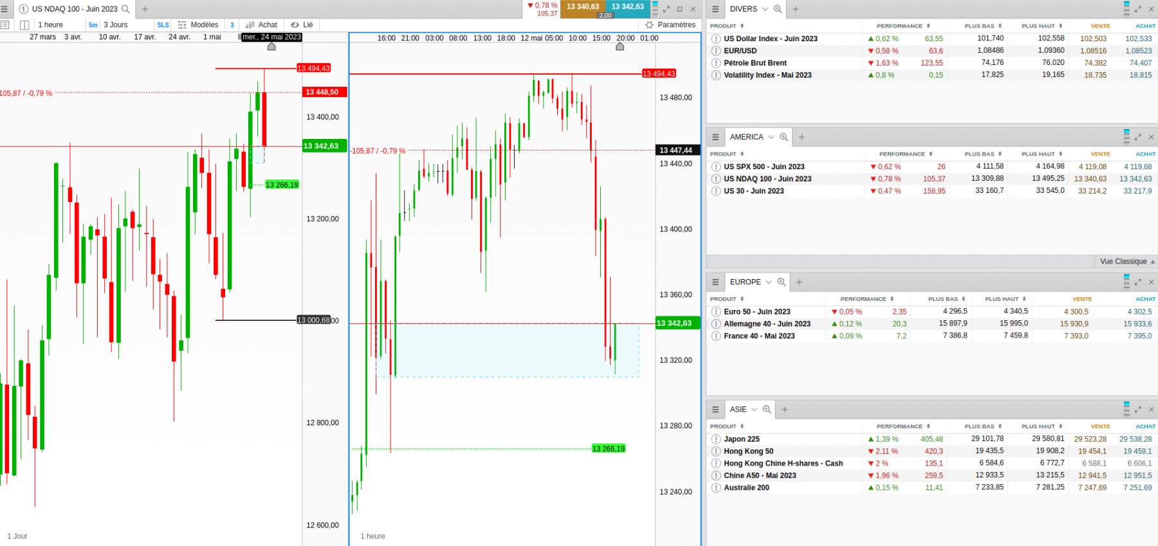Click 13 000,68 support level label on daily chart
The image size is (1158, 546).
[x=313, y=320]
